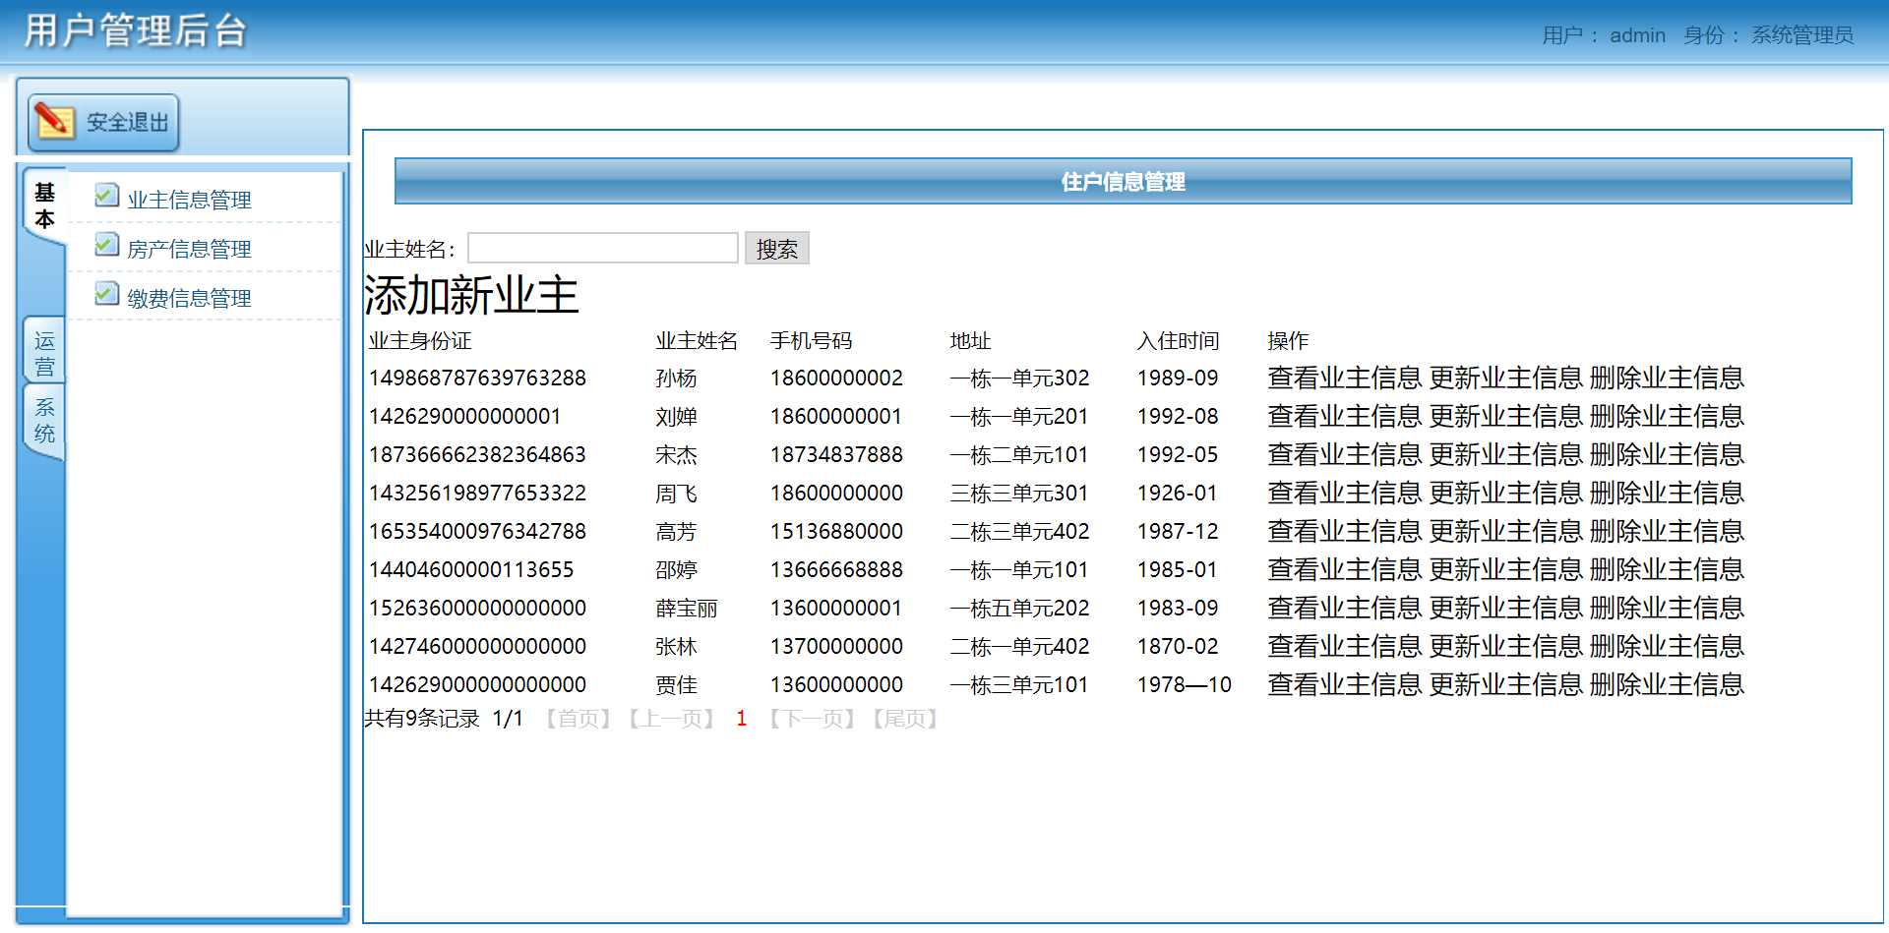Click the 安全退出 logout button
Screen dimensions: 1889x933
(x=102, y=122)
